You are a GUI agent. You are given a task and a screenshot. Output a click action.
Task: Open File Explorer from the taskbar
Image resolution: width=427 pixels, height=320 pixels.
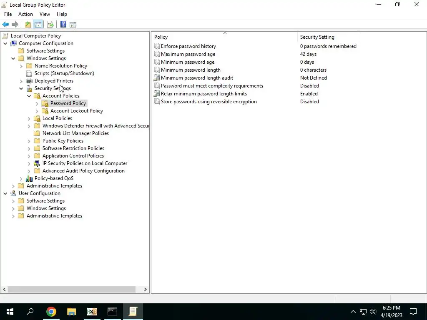[x=71, y=312]
